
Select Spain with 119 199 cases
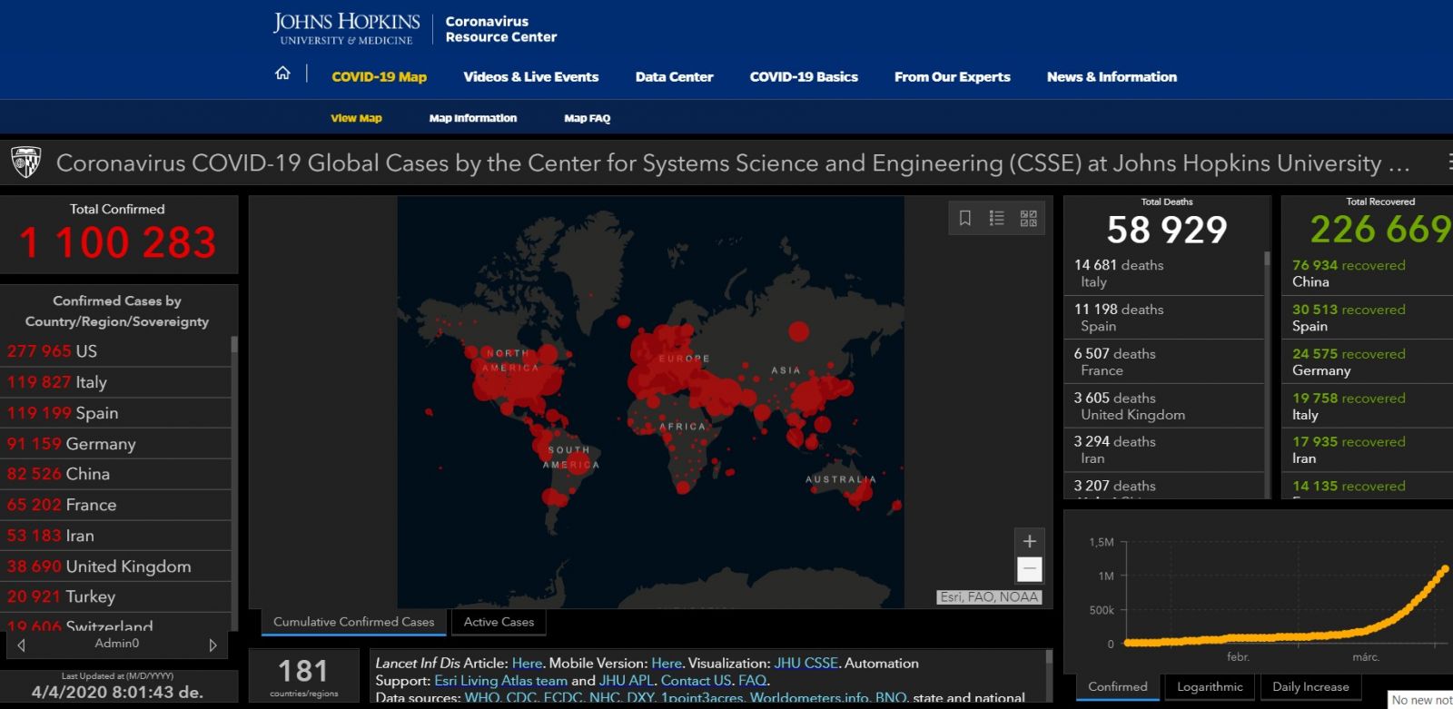pyautogui.click(x=115, y=413)
